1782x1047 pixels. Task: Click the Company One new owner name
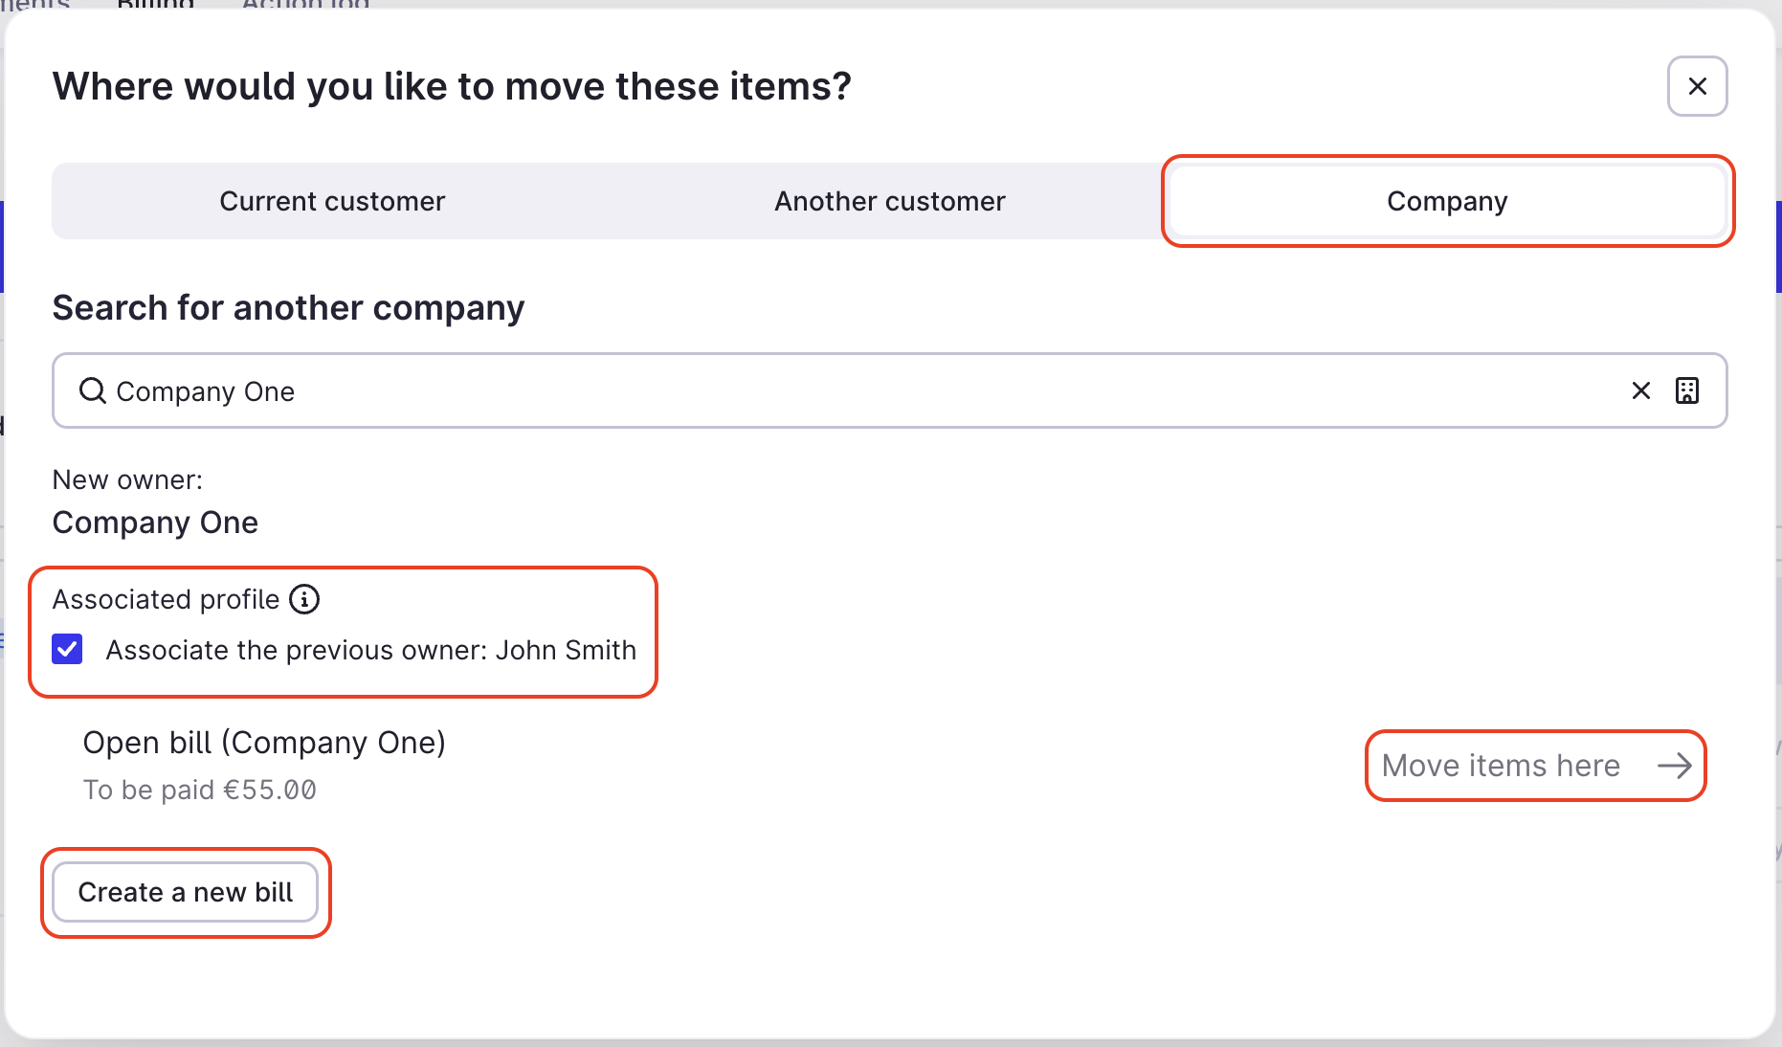click(155, 523)
